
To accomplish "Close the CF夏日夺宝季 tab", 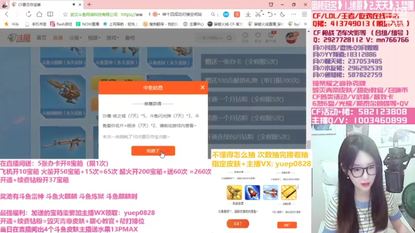I will point(80,5).
